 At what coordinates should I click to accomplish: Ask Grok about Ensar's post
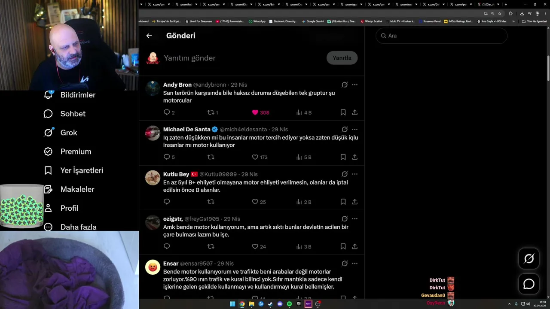pos(345,264)
